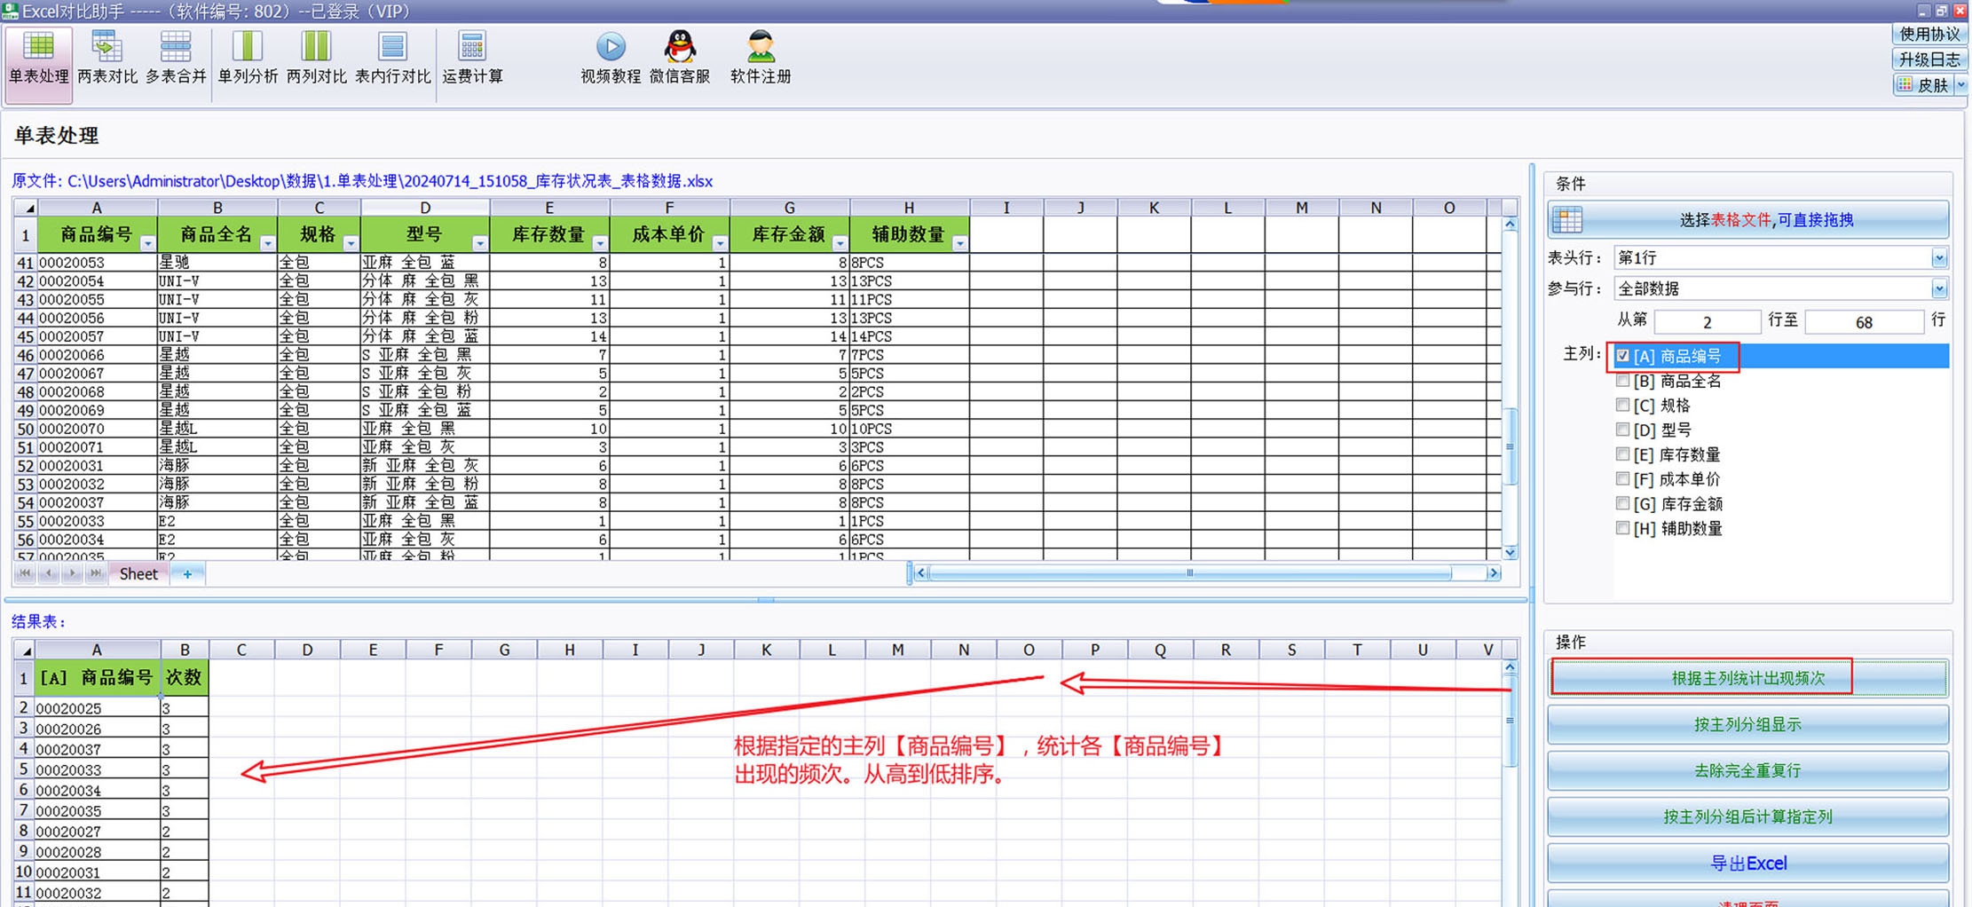The height and width of the screenshot is (907, 1972).
Task: Enable the [E] 库存数量 checkbox
Action: click(1622, 454)
